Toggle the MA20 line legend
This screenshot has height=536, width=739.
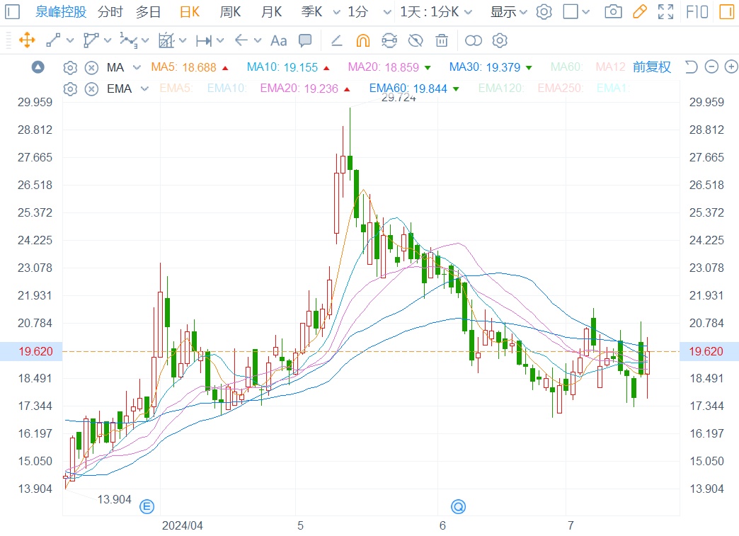tap(389, 67)
